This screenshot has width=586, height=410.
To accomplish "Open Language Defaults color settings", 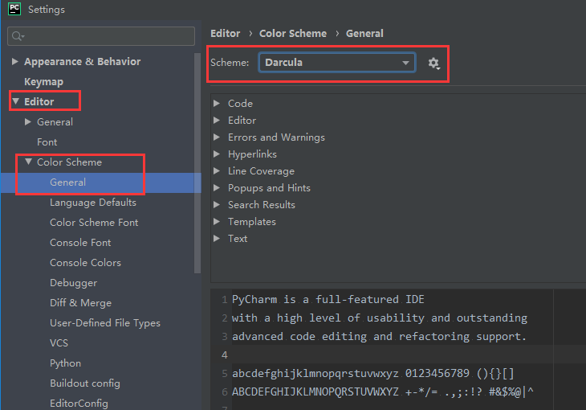I will 93,203.
